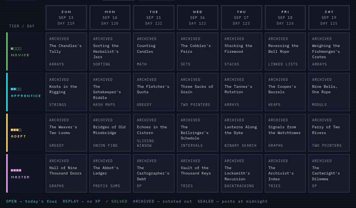Click the SEALED legend entry
The width and height of the screenshot is (356, 208).
(232, 201)
